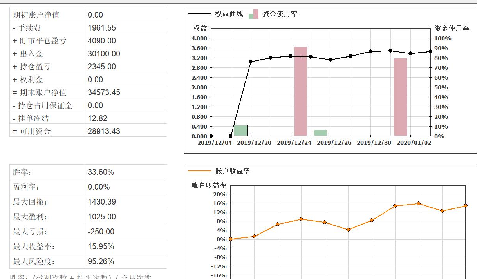
Task: Click the 2019/12/04 date axis label
Action: [x=215, y=143]
